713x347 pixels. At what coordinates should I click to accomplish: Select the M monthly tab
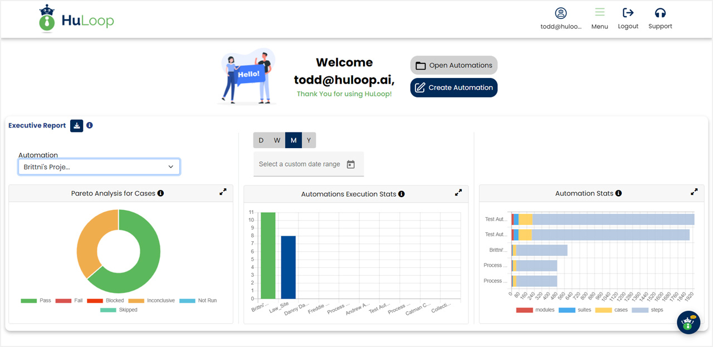point(293,140)
